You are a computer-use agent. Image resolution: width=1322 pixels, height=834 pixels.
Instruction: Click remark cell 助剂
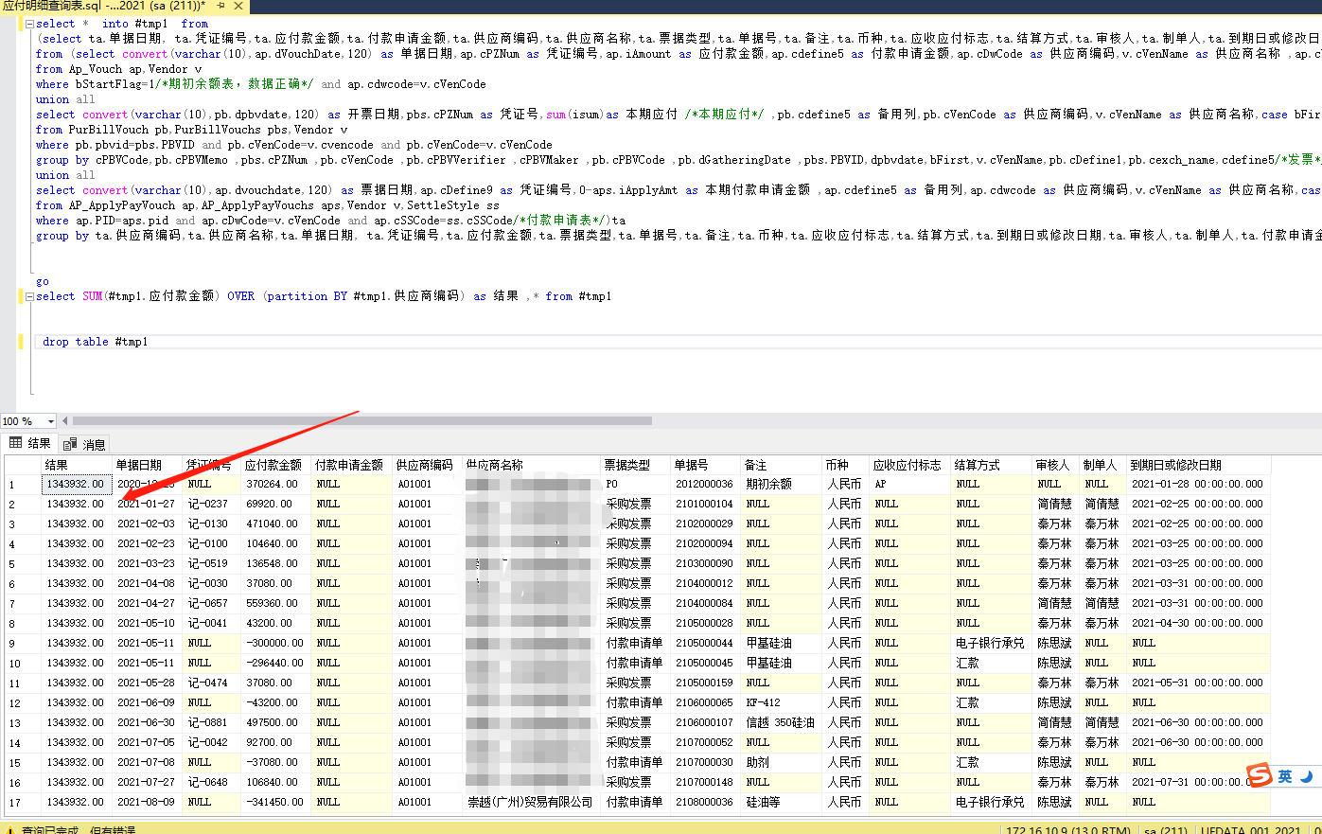point(783,762)
